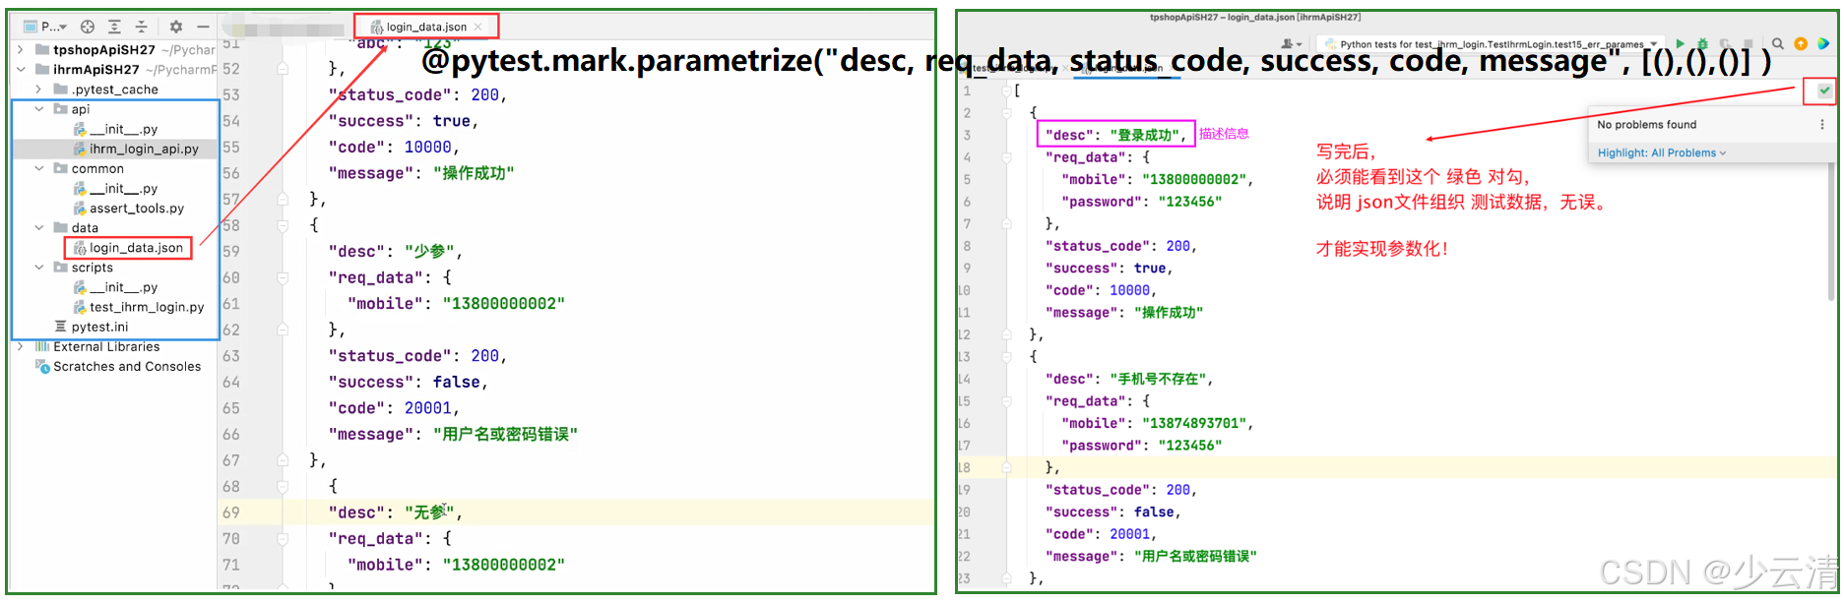1844x604 pixels.
Task: Close the login_data.json tab
Action: tap(478, 27)
